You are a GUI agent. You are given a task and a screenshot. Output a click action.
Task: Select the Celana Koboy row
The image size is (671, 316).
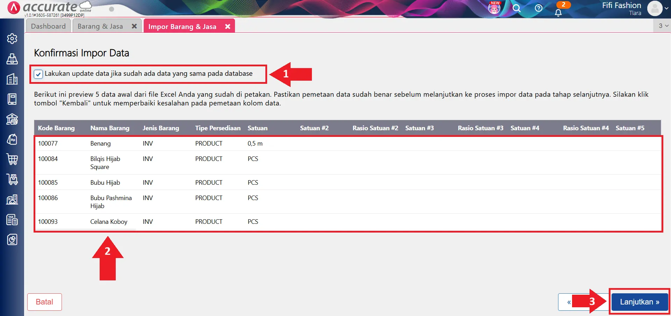click(109, 222)
